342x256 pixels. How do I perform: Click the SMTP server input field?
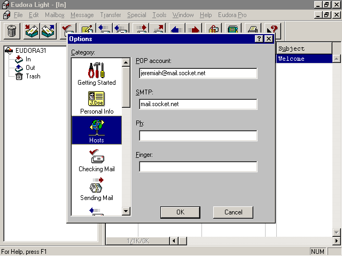coord(198,105)
